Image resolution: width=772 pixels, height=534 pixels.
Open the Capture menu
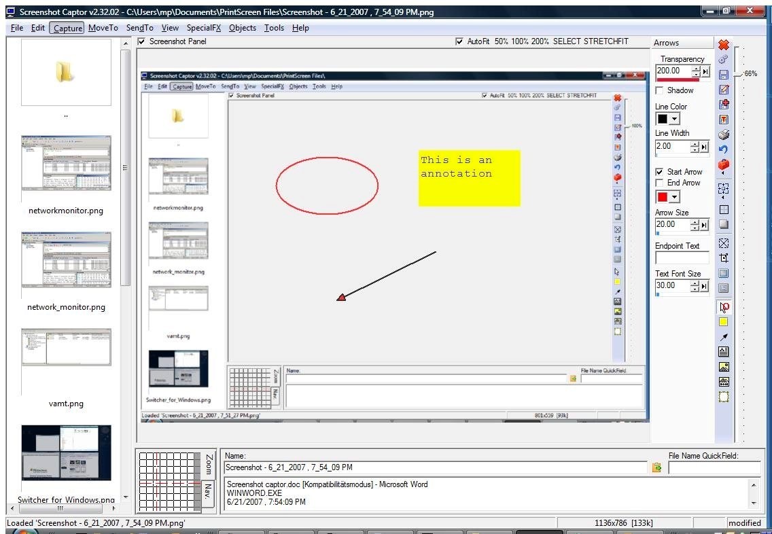67,28
